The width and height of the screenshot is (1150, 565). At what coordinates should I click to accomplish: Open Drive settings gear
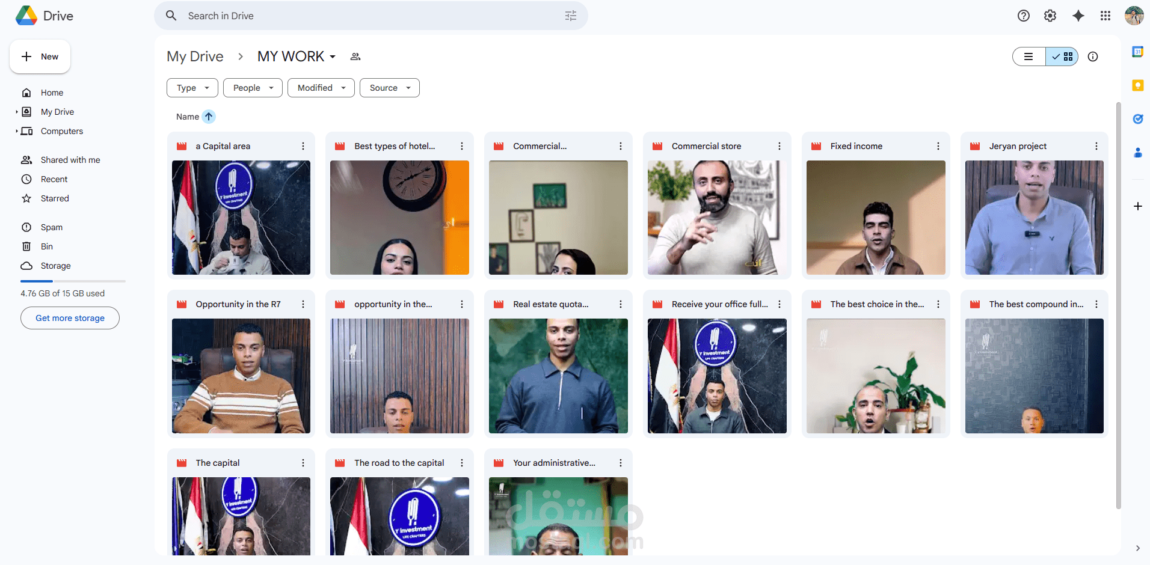(1050, 16)
